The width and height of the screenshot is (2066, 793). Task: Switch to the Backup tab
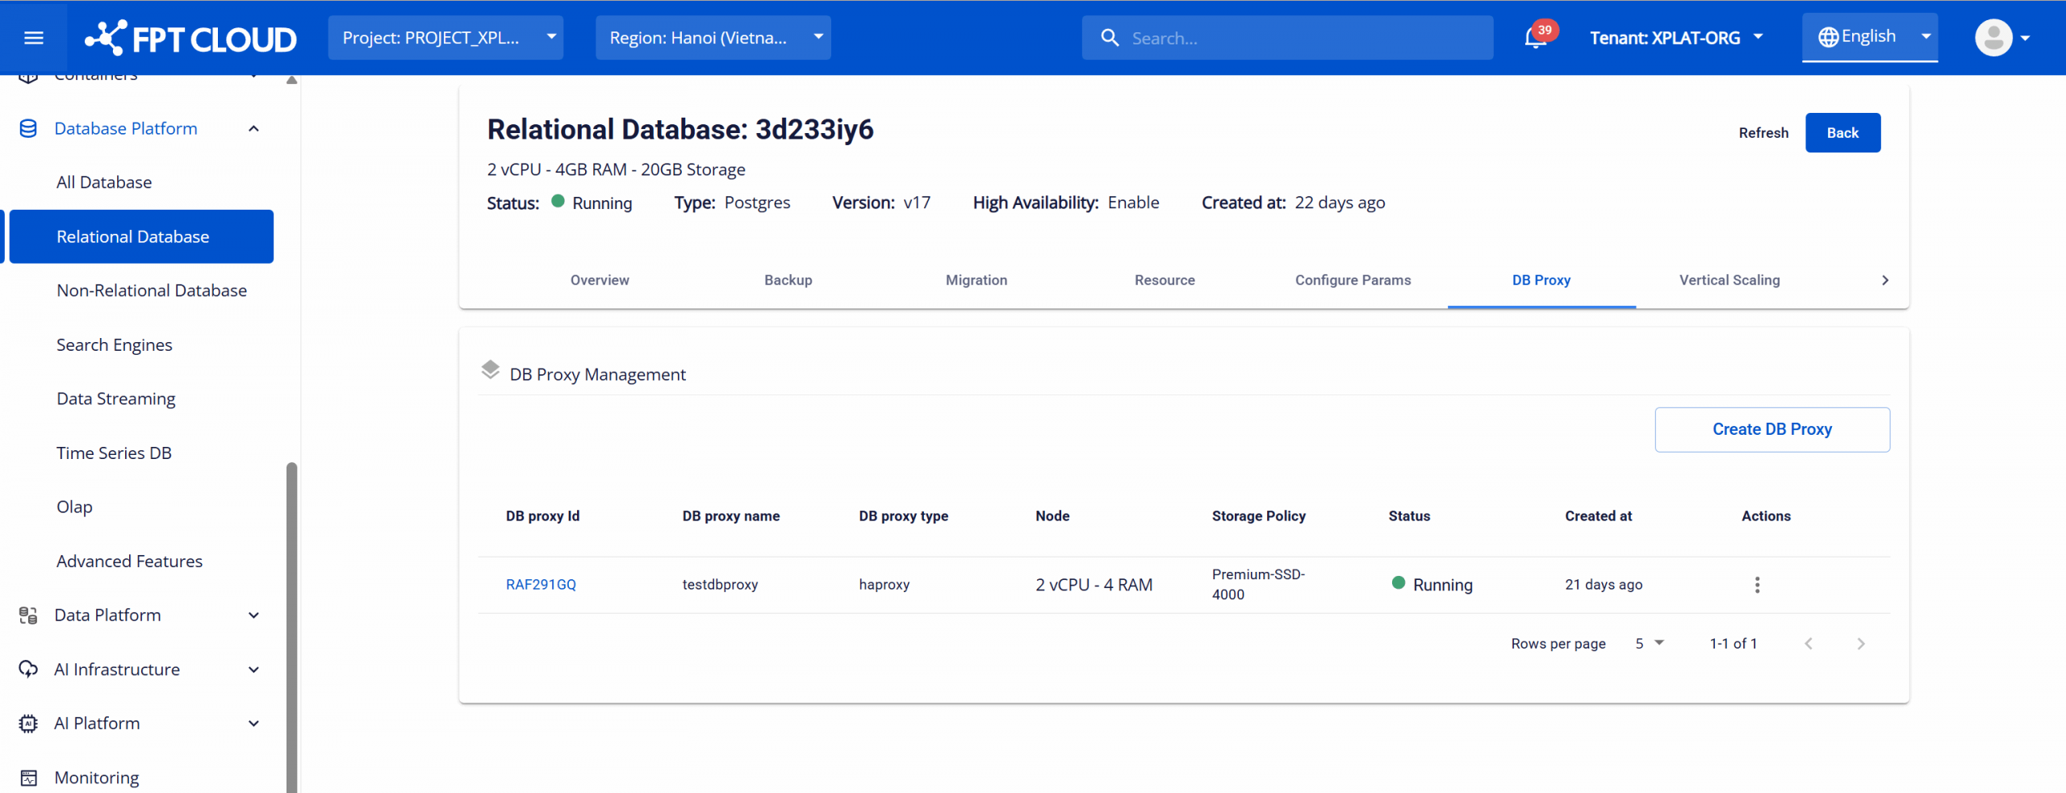[788, 280]
